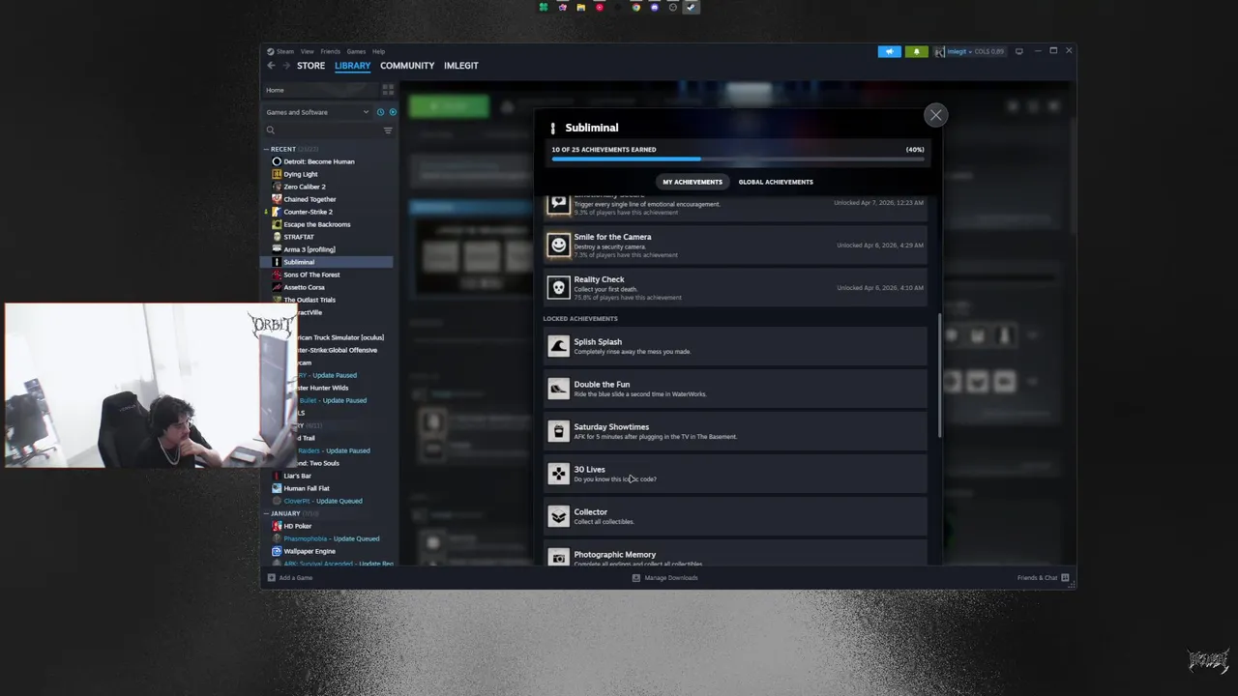1238x696 pixels.
Task: Collapse the JANUARY games category
Action: point(267,513)
